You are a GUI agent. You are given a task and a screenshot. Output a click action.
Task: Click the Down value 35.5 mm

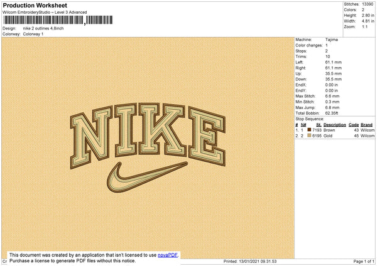pyautogui.click(x=334, y=79)
